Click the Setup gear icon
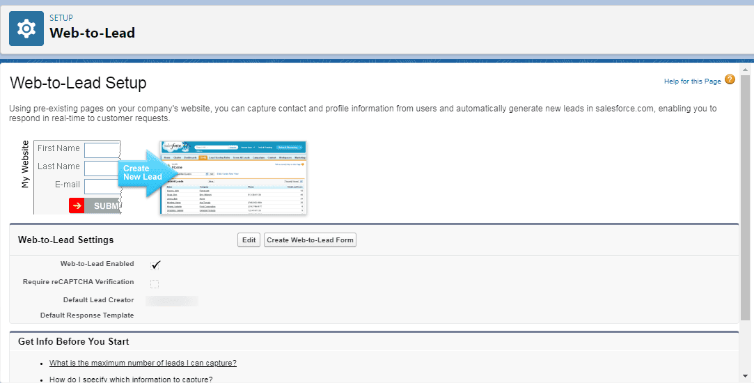The image size is (754, 383). coord(26,29)
